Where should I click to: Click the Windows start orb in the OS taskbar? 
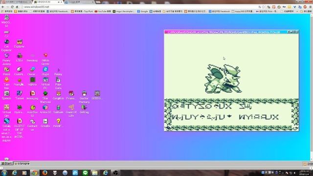click(x=4, y=173)
